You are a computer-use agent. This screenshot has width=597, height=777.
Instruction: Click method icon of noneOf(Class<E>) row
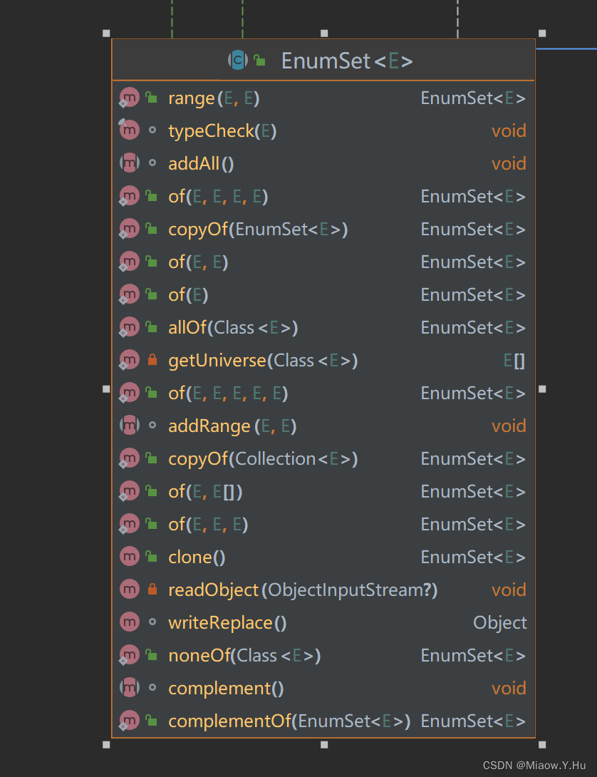(x=130, y=655)
